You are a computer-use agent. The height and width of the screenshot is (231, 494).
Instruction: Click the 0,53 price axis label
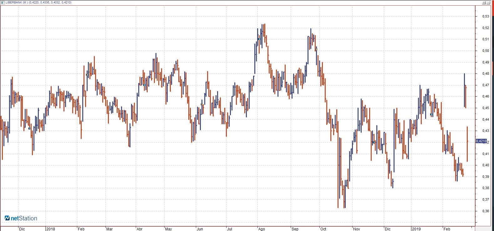click(x=486, y=16)
